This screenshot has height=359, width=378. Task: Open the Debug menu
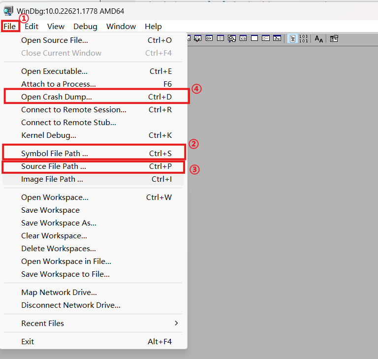(85, 26)
